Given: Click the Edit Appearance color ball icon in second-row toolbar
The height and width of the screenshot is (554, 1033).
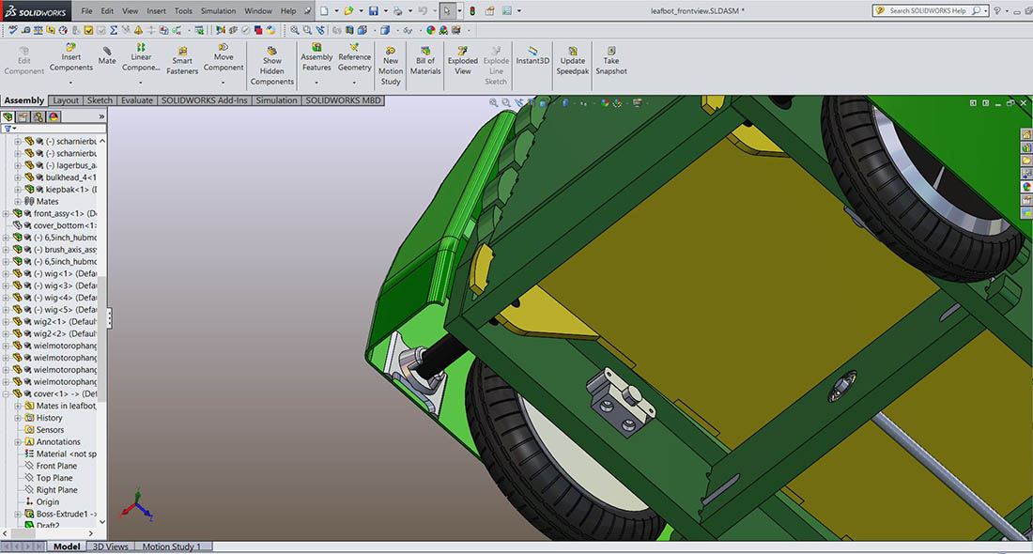Looking at the screenshot, I should click(431, 30).
